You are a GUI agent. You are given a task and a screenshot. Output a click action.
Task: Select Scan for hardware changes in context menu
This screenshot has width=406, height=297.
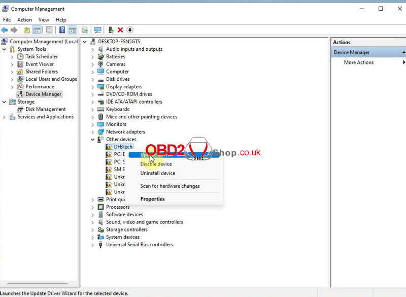[x=170, y=186]
